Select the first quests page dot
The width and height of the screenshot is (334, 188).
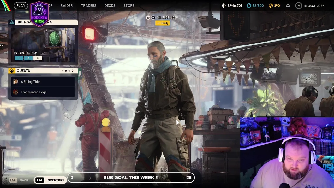point(66,71)
